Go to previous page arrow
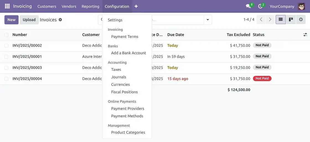Viewport: 310px width, 142px height. pyautogui.click(x=261, y=20)
